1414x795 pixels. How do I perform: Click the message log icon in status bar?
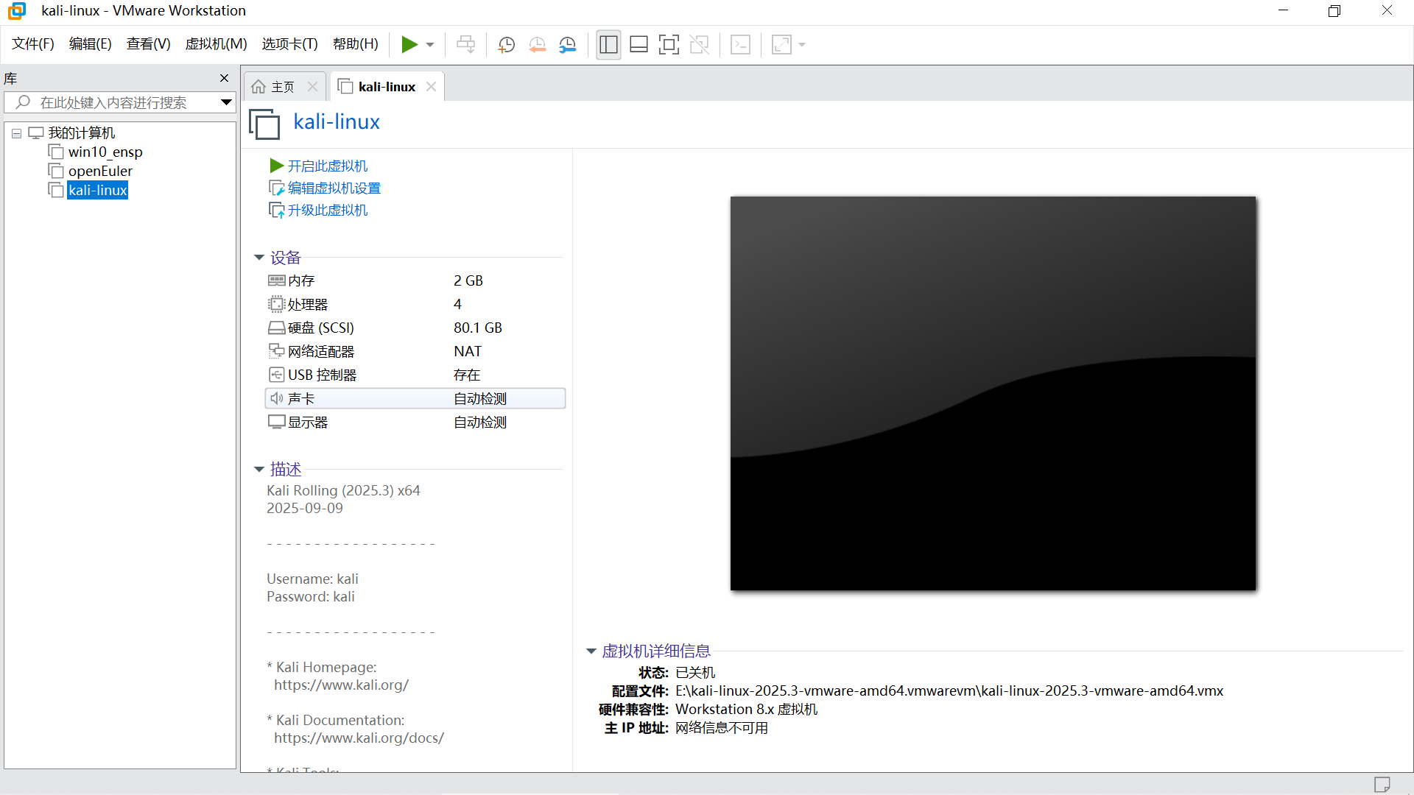1382,784
